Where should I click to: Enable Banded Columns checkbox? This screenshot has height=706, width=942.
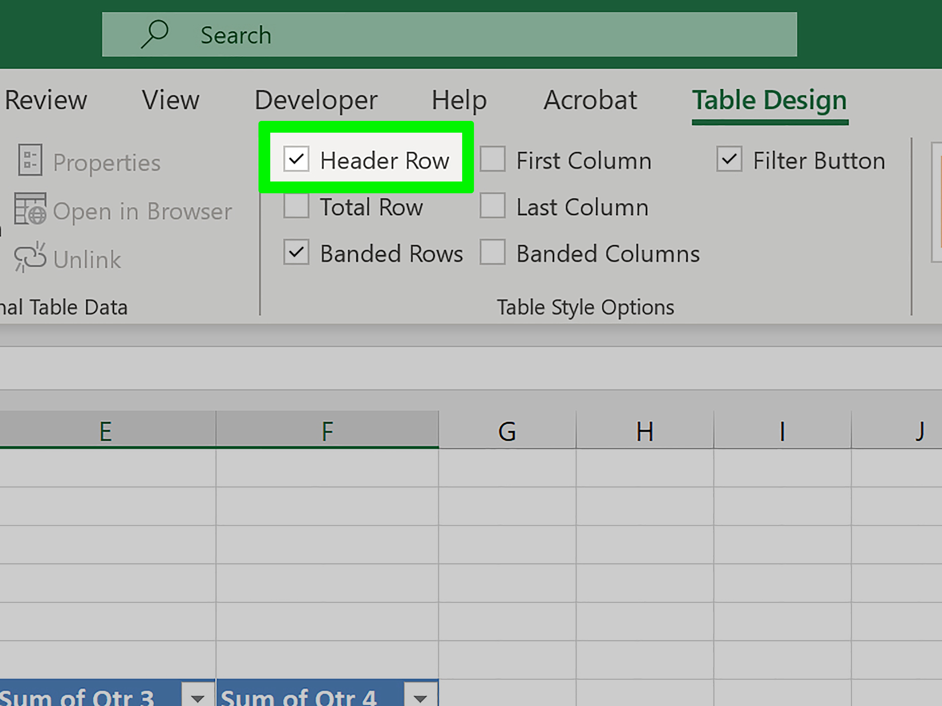492,252
